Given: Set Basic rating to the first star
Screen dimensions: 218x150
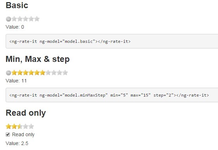Looking at the screenshot, I should 14,19.
